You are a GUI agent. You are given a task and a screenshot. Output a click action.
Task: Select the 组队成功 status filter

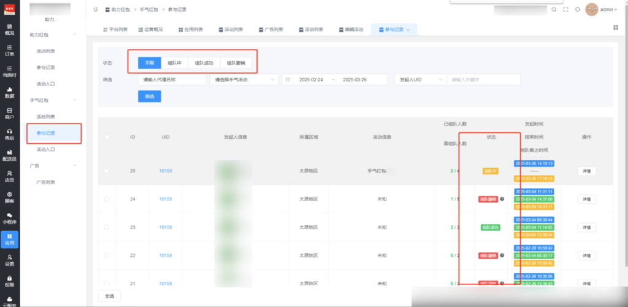205,63
